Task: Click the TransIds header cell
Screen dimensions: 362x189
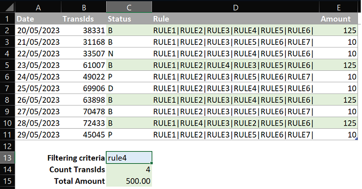Action: pos(84,18)
